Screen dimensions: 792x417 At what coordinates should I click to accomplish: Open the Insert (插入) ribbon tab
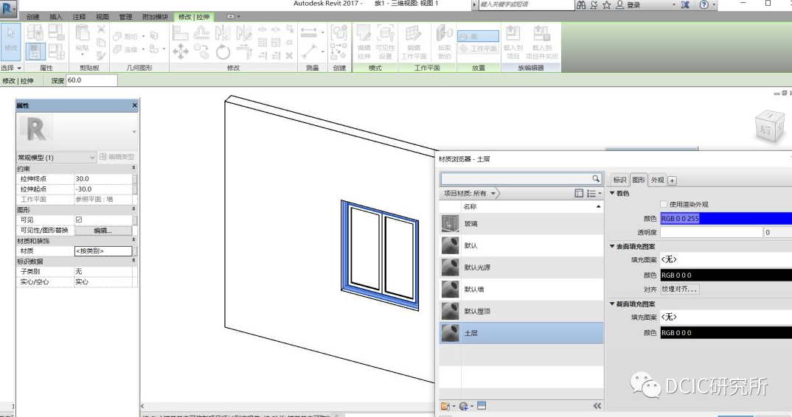tap(56, 17)
